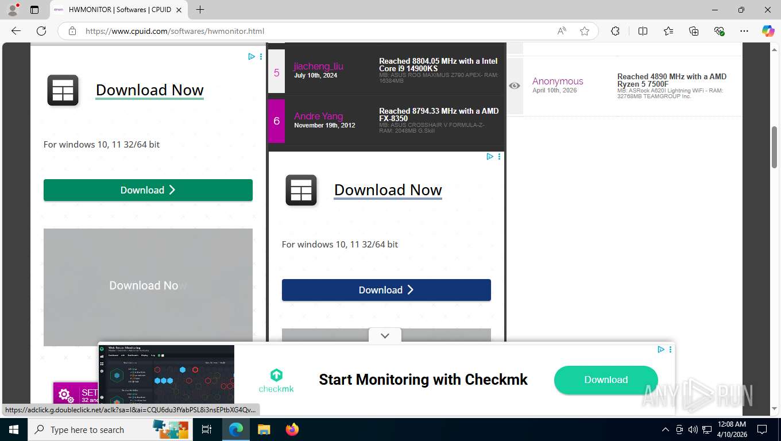Select 'Reached 8804.05 MHz' record text

438,65
